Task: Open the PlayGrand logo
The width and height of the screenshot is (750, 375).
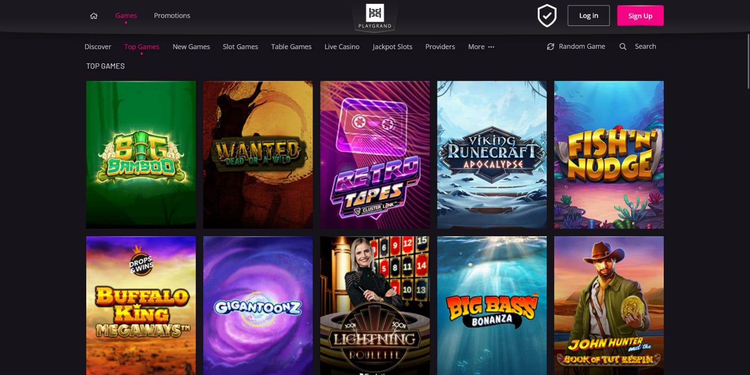Action: [375, 16]
